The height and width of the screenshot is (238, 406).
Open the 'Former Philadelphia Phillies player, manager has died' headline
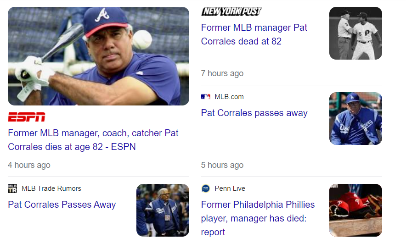(x=258, y=218)
